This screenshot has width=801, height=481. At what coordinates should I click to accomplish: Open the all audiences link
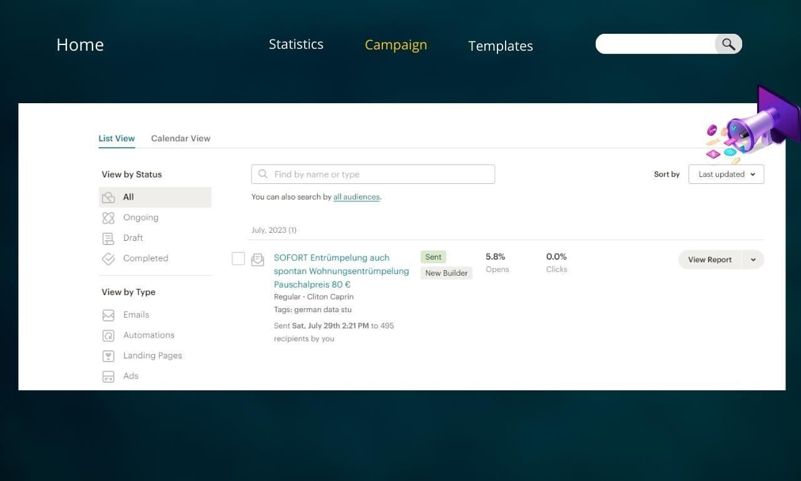(x=356, y=196)
